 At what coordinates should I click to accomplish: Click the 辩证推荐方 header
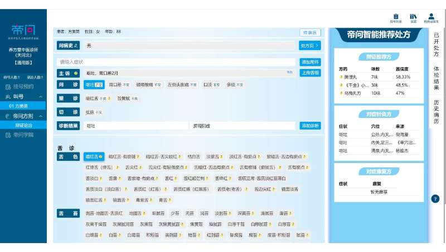[379, 57]
